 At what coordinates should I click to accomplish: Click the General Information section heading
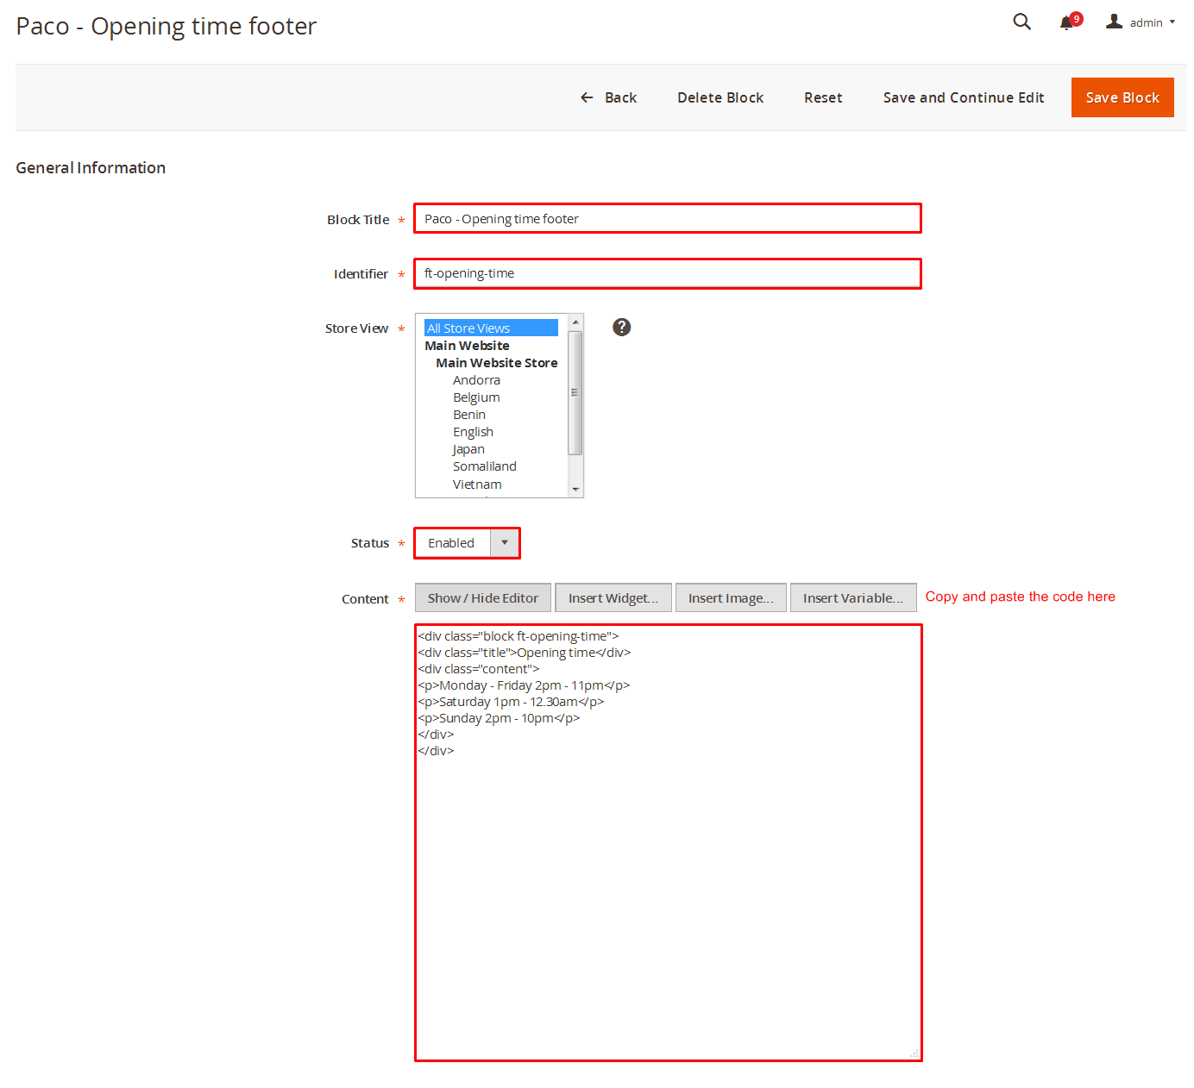coord(91,168)
